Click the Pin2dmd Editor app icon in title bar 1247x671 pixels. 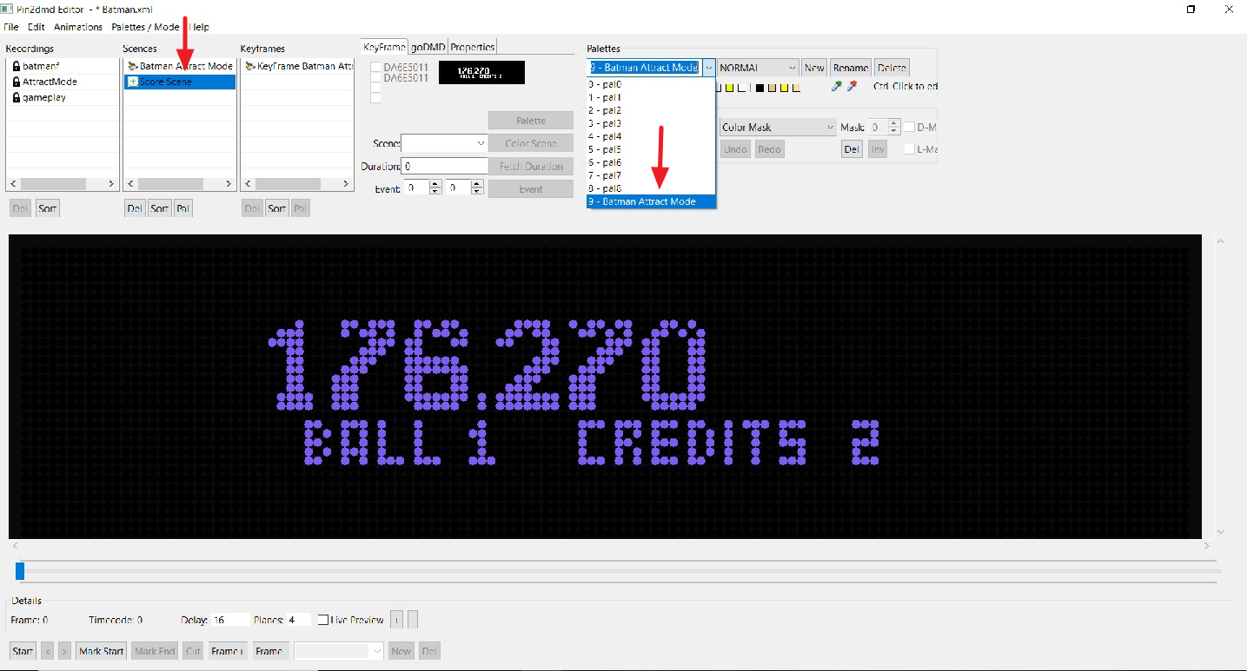[8, 10]
